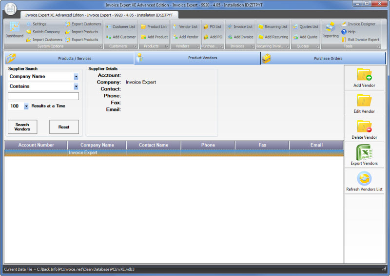Open the Quotes List
Screen dimensions: 390x276
pos(306,27)
